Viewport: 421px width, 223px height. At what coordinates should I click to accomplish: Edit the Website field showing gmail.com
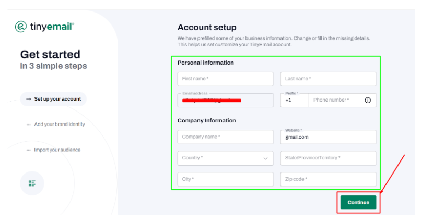click(328, 137)
